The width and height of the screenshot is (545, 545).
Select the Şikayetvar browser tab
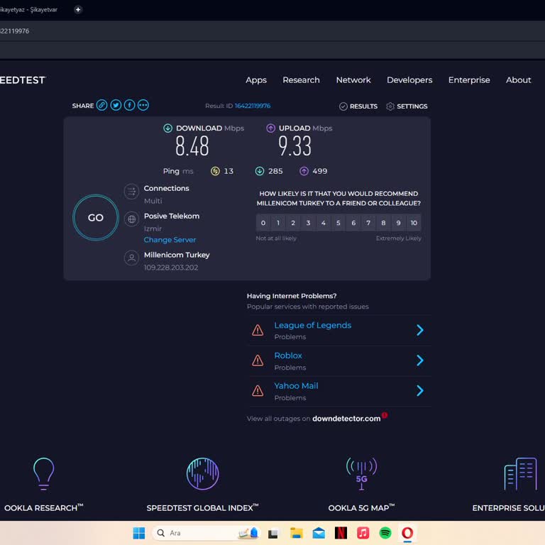(30, 9)
